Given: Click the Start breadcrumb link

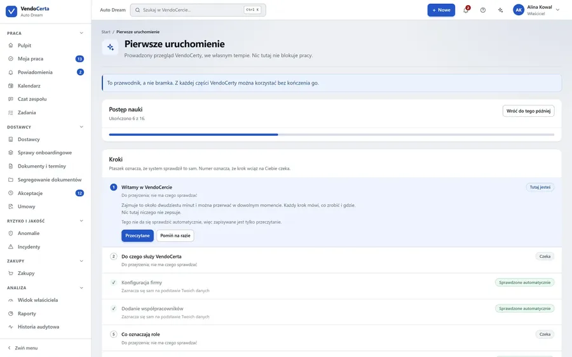Looking at the screenshot, I should click(x=106, y=32).
